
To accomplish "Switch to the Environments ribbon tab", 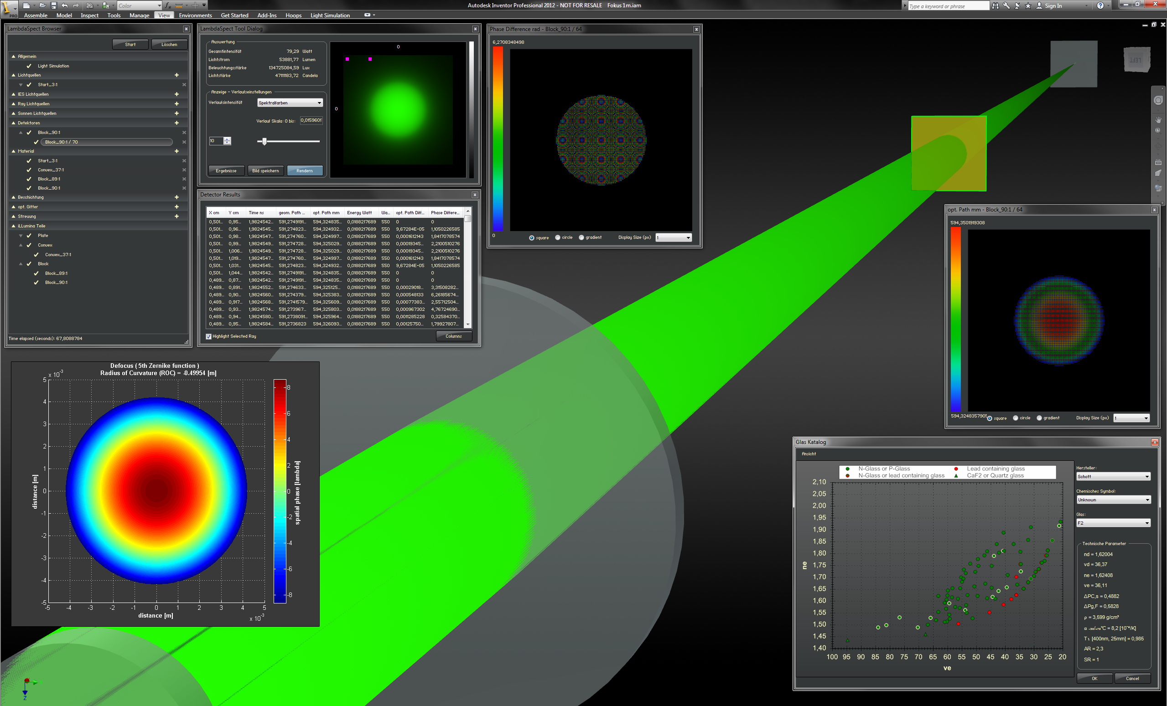I will (195, 15).
